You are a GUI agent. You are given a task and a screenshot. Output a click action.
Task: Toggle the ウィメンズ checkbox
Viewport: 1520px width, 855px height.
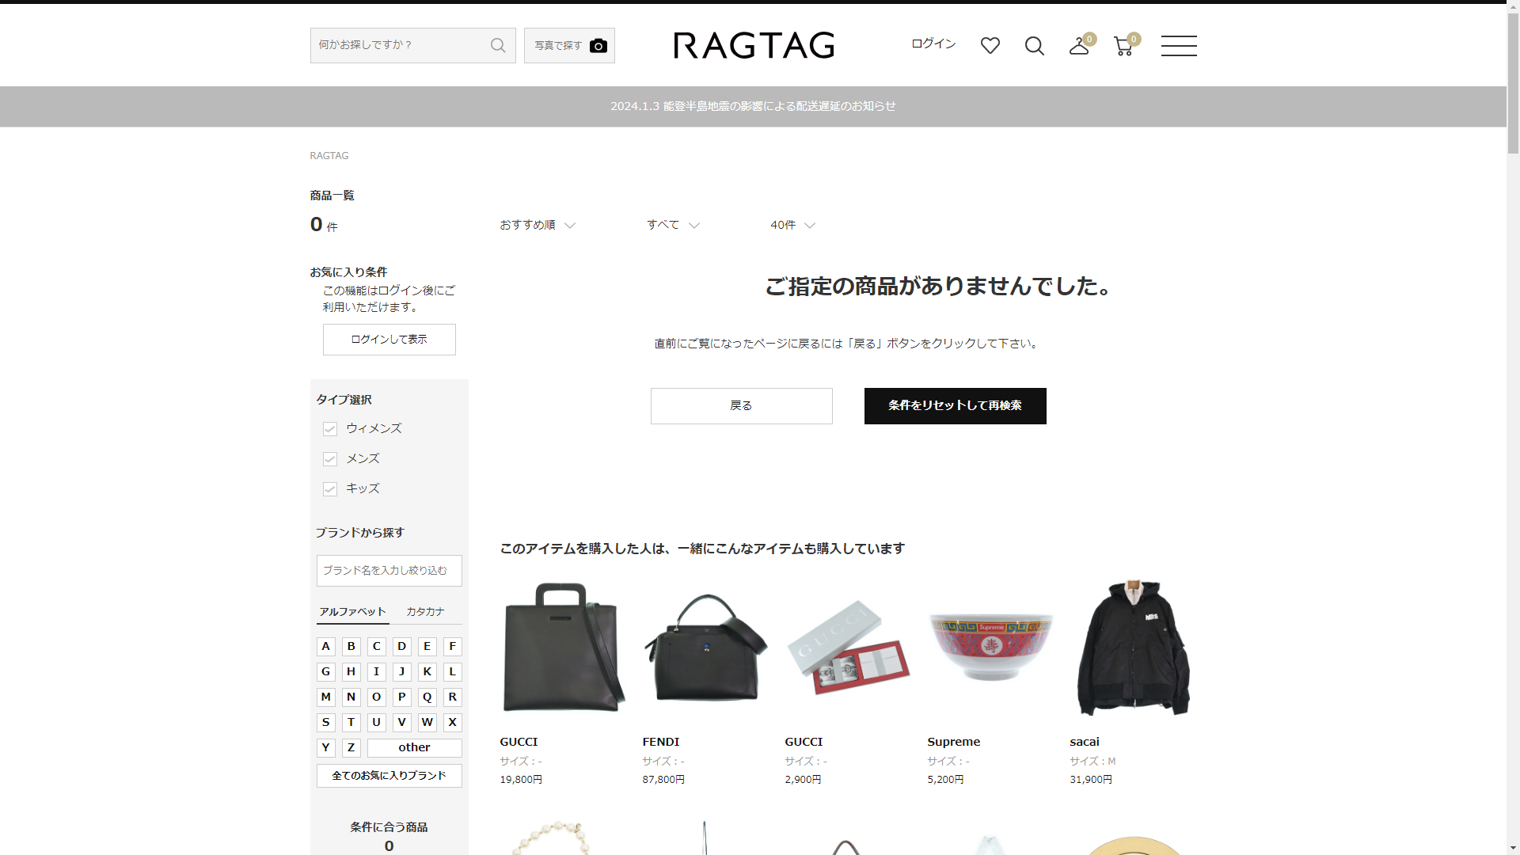[x=330, y=429]
